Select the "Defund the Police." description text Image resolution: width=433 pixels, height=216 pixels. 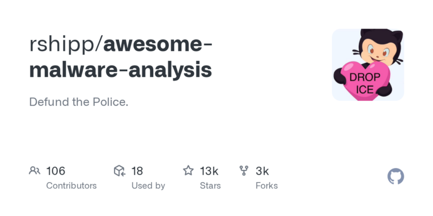(78, 102)
